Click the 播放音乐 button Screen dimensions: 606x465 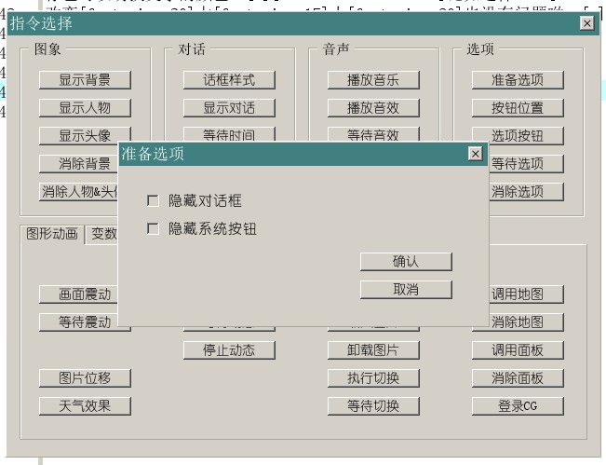[373, 80]
